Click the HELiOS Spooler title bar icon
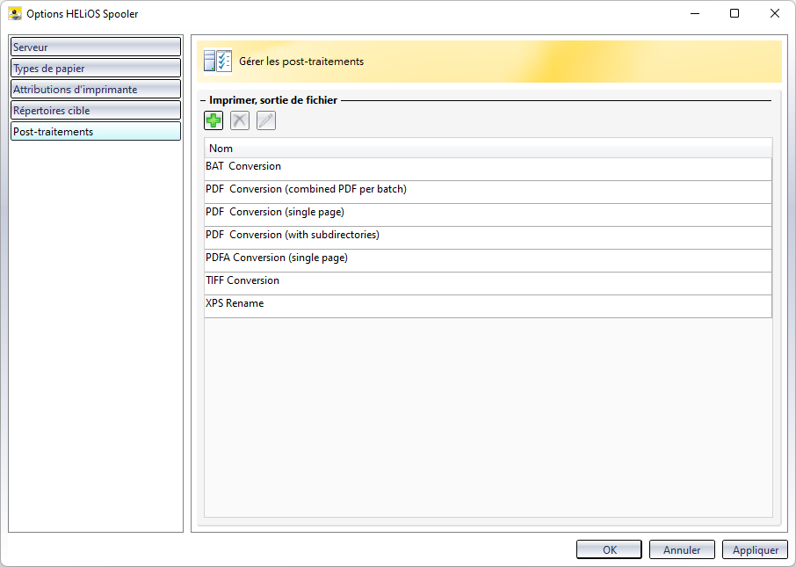 [15, 13]
